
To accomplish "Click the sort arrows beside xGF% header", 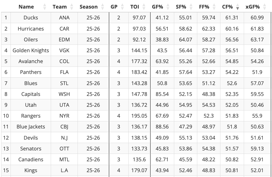I will 265,7.
